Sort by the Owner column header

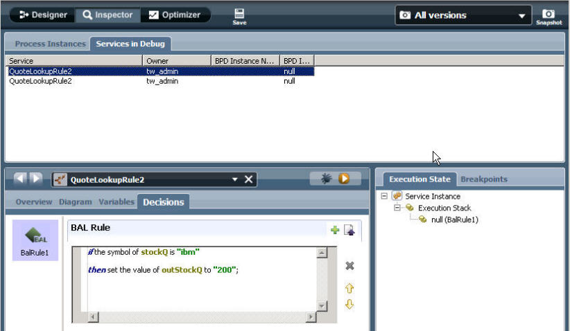177,61
